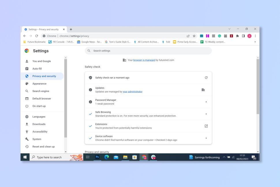280x187 pixels.
Task: Open Extensions external link icon in safety check
Action: pos(206,126)
